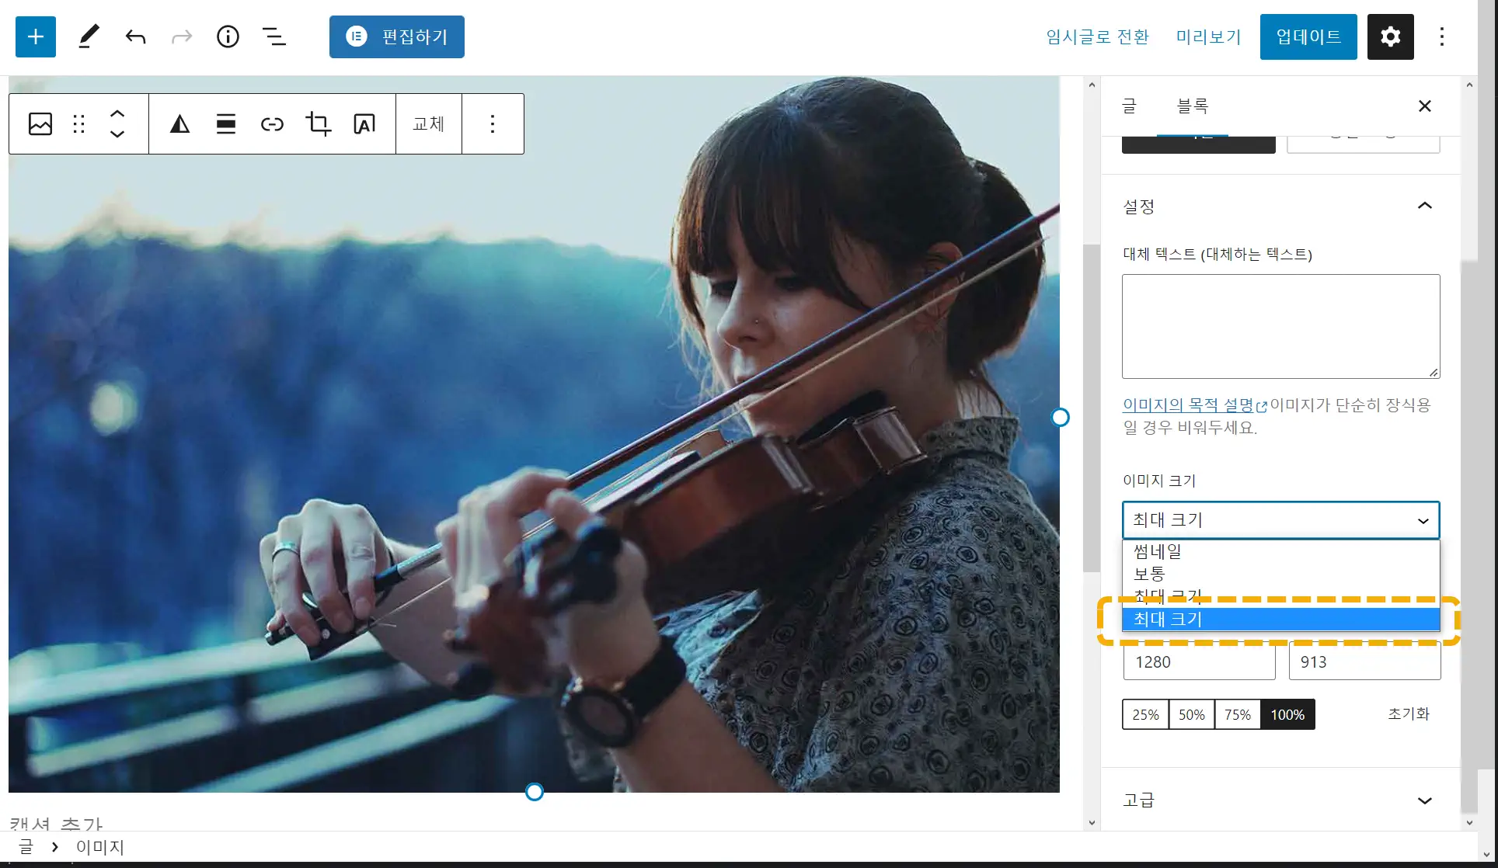
Task: Select the 50% size option
Action: (x=1191, y=714)
